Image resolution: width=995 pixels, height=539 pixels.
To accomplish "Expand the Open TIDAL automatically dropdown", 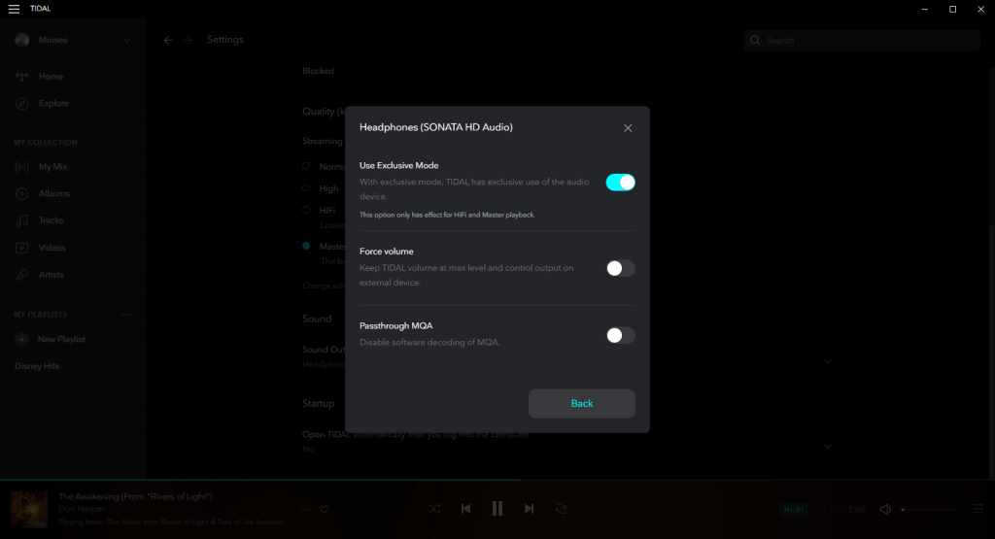I will point(828,446).
